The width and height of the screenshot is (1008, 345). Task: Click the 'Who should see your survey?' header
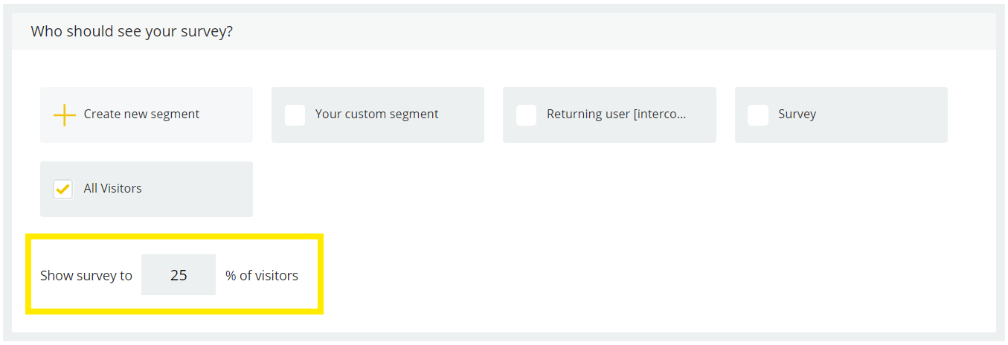click(x=132, y=32)
